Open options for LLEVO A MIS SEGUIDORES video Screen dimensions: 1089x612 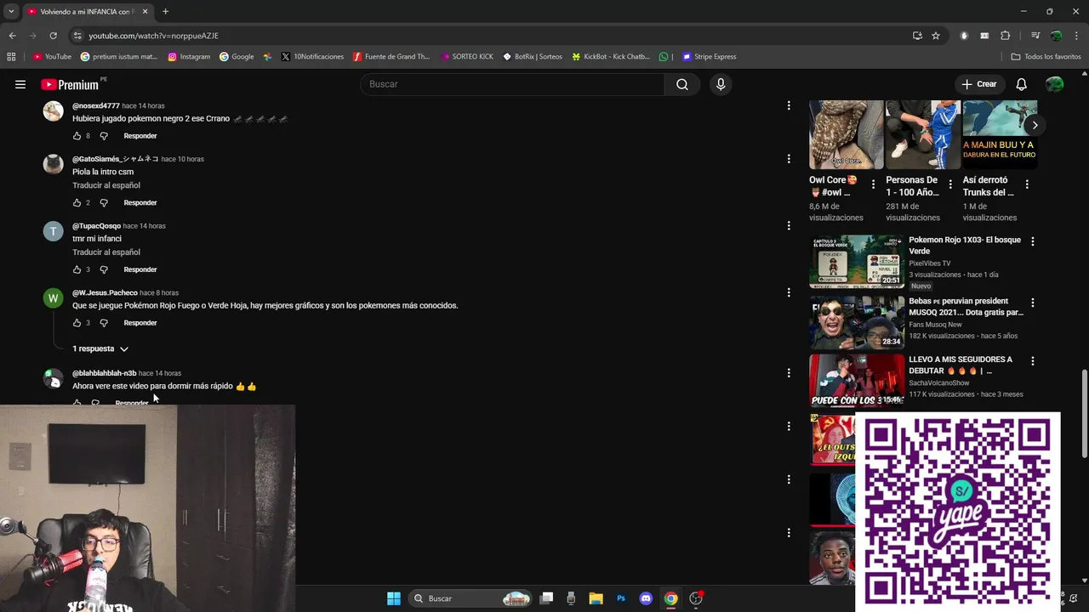(x=1033, y=361)
